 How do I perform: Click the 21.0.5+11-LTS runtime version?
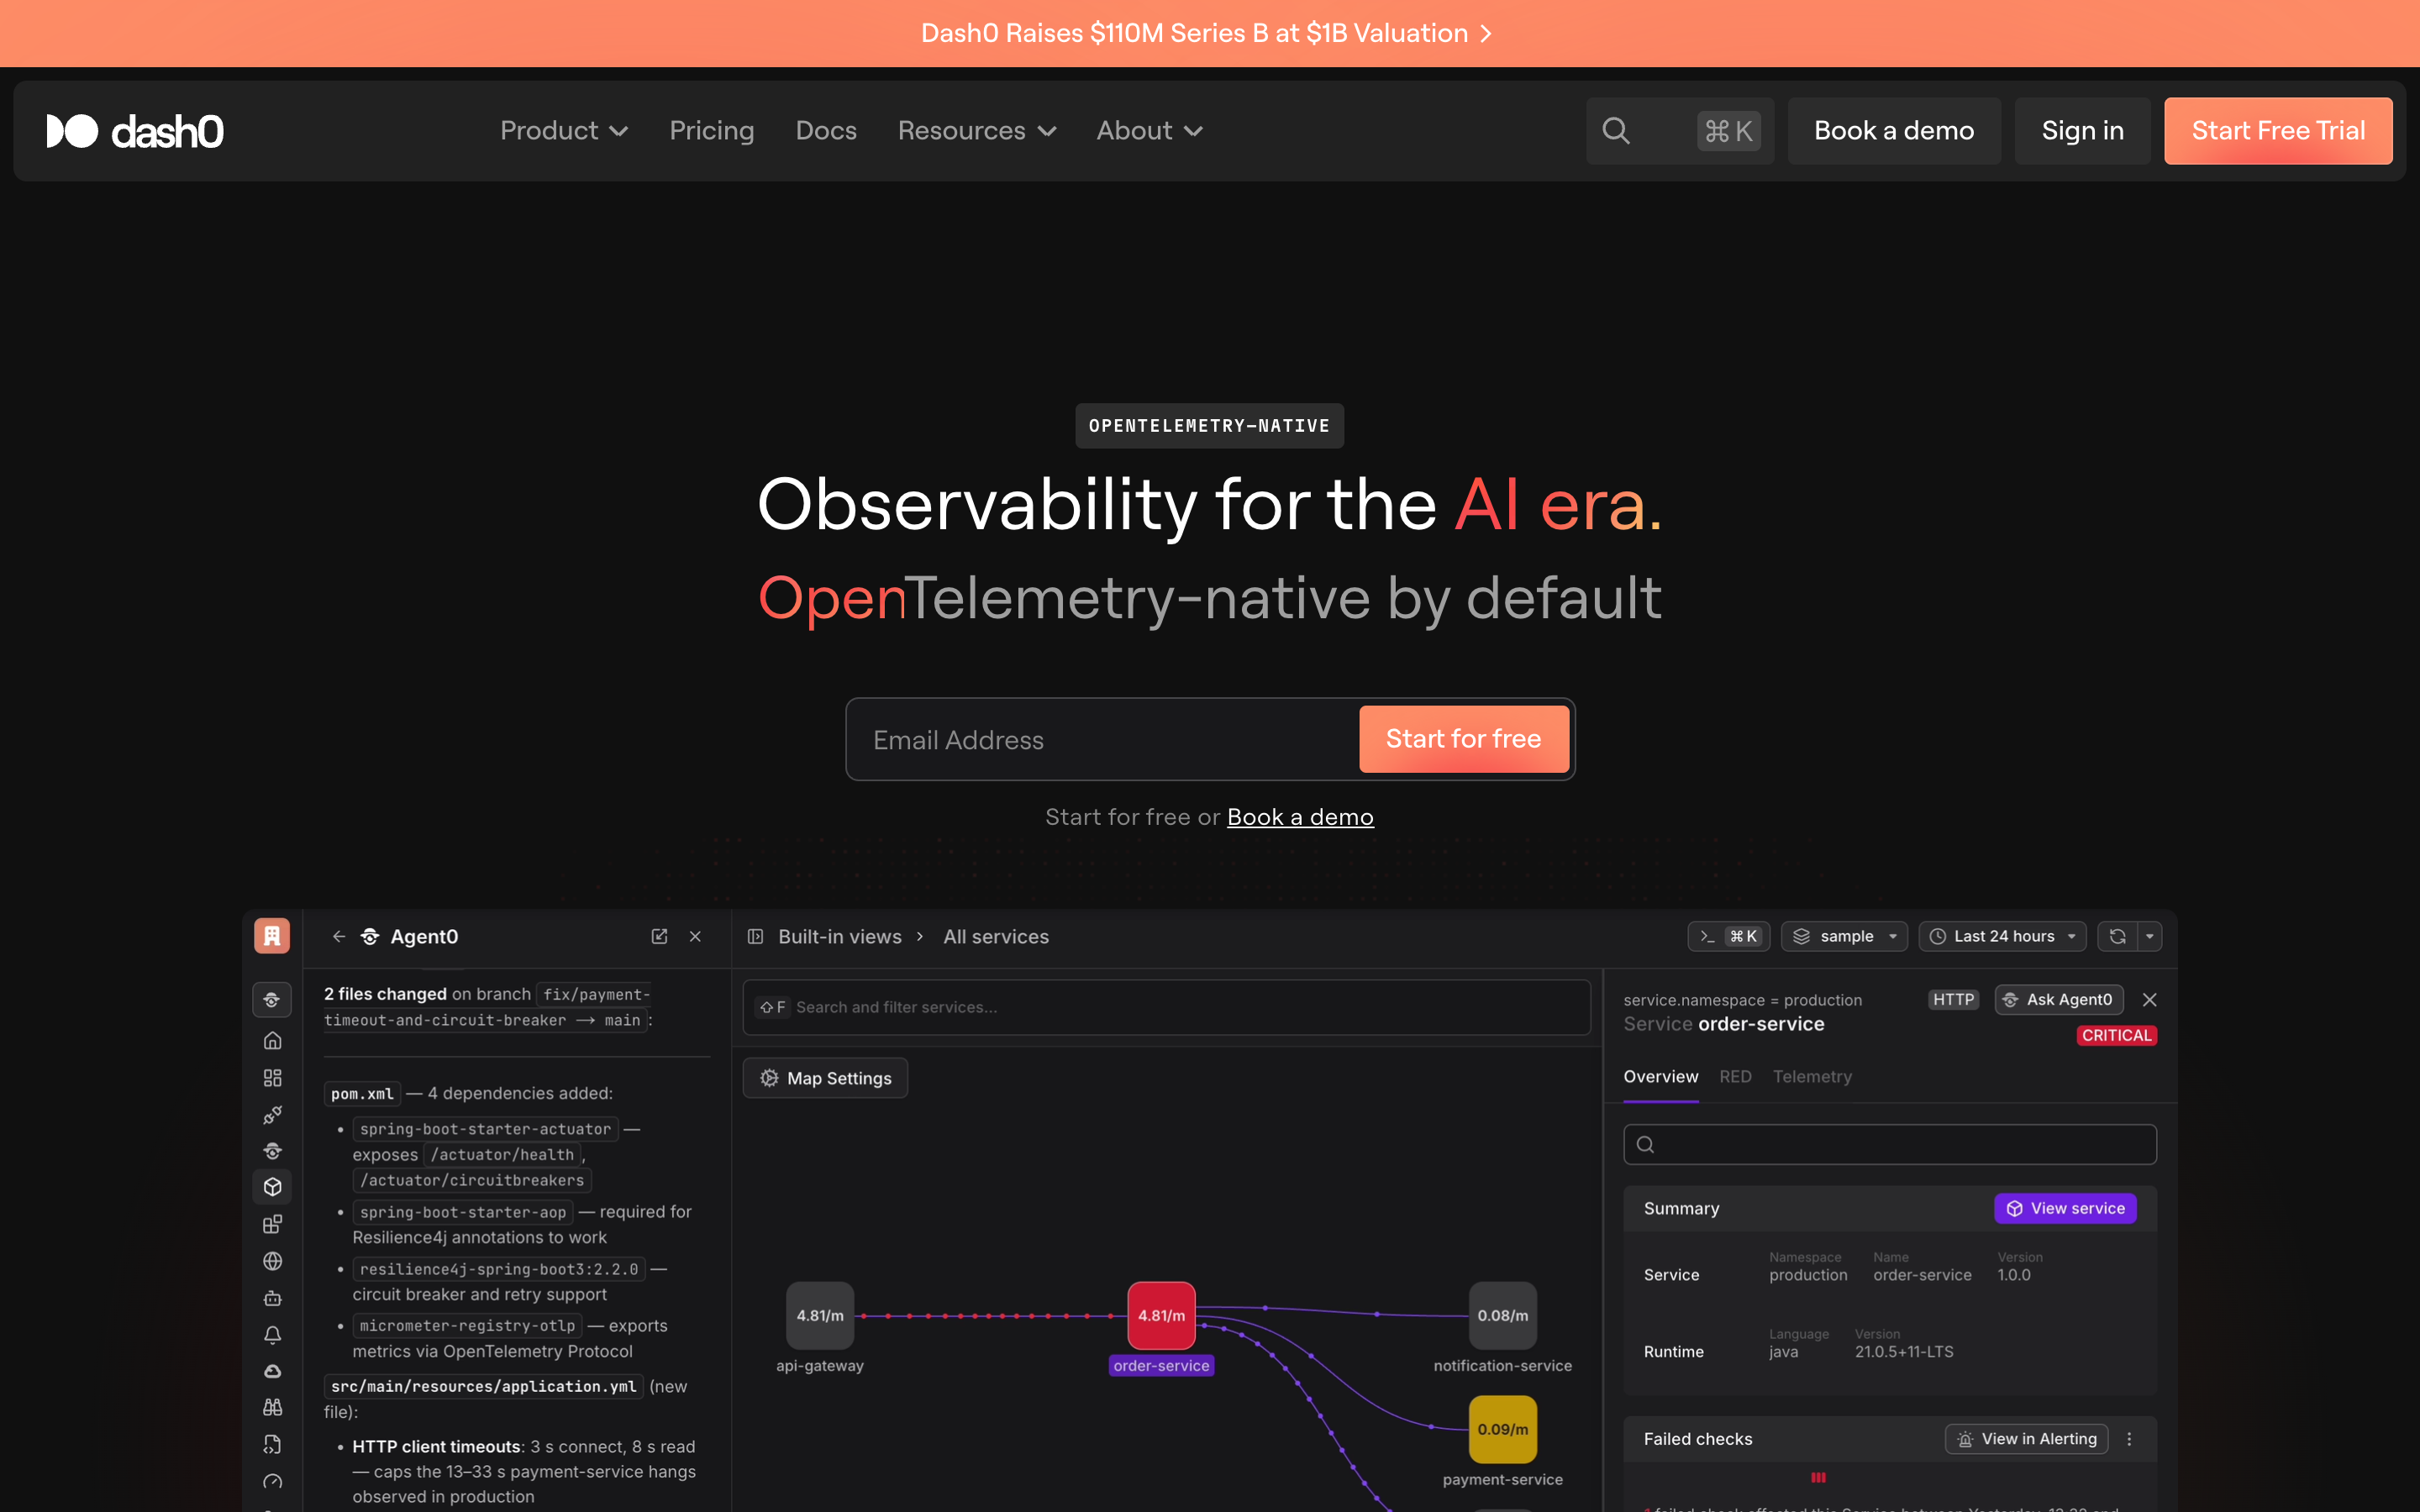tap(1904, 1352)
